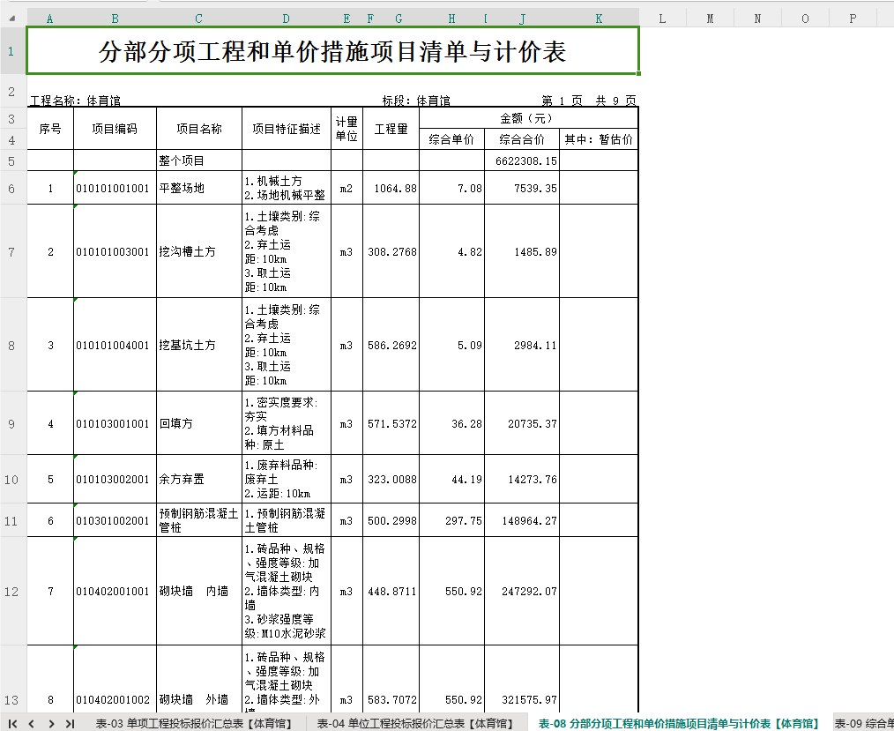Click next sheet navigation arrow
Image resolution: width=894 pixels, height=731 pixels.
pos(51,724)
